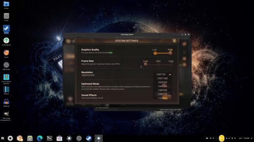
Task: Switch to Steam in the taskbar
Action: pyautogui.click(x=89, y=138)
